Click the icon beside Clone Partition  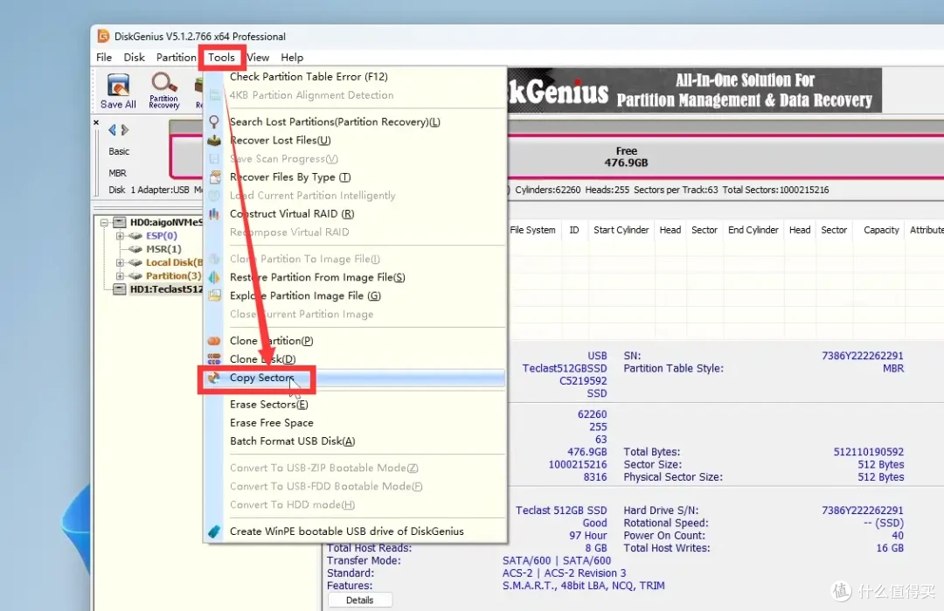pyautogui.click(x=214, y=341)
